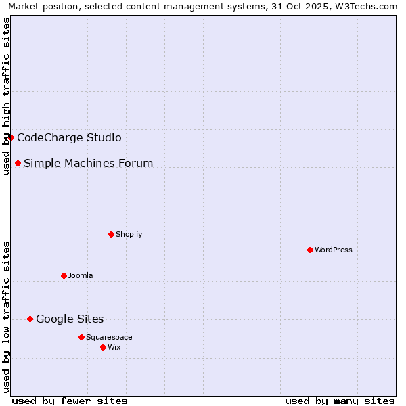The width and height of the screenshot is (406, 406).
Task: Click the Google Sites label
Action: (70, 319)
